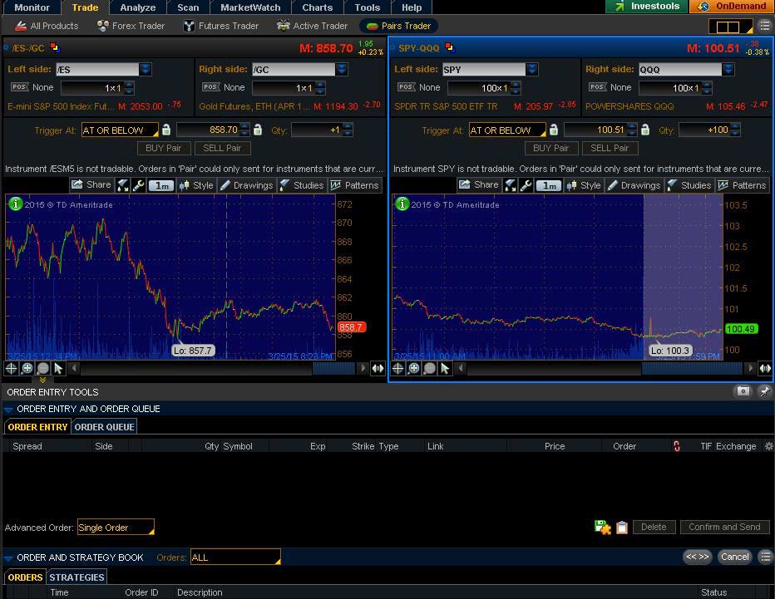Click the SELL Pair button for /ES-/GC
Viewport: 775px width, 599px height.
(x=222, y=148)
